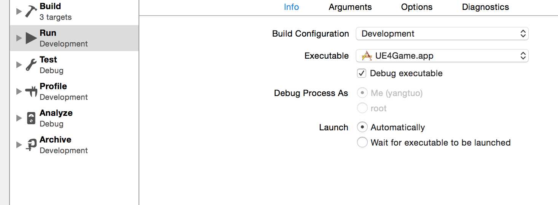Click the Test wrench icon
The image size is (558, 205).
[31, 65]
